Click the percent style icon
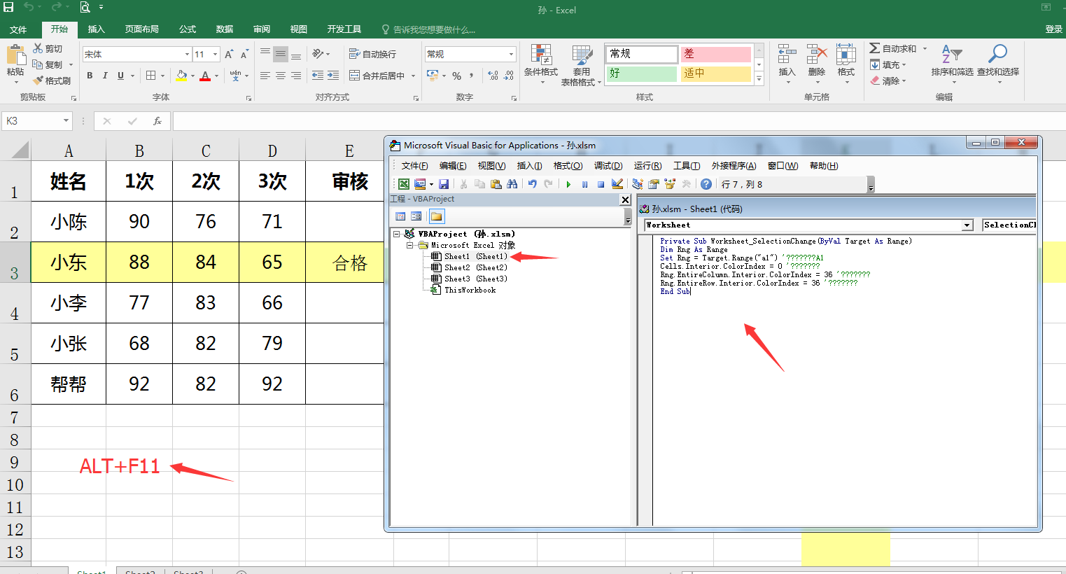The image size is (1066, 574). tap(456, 76)
